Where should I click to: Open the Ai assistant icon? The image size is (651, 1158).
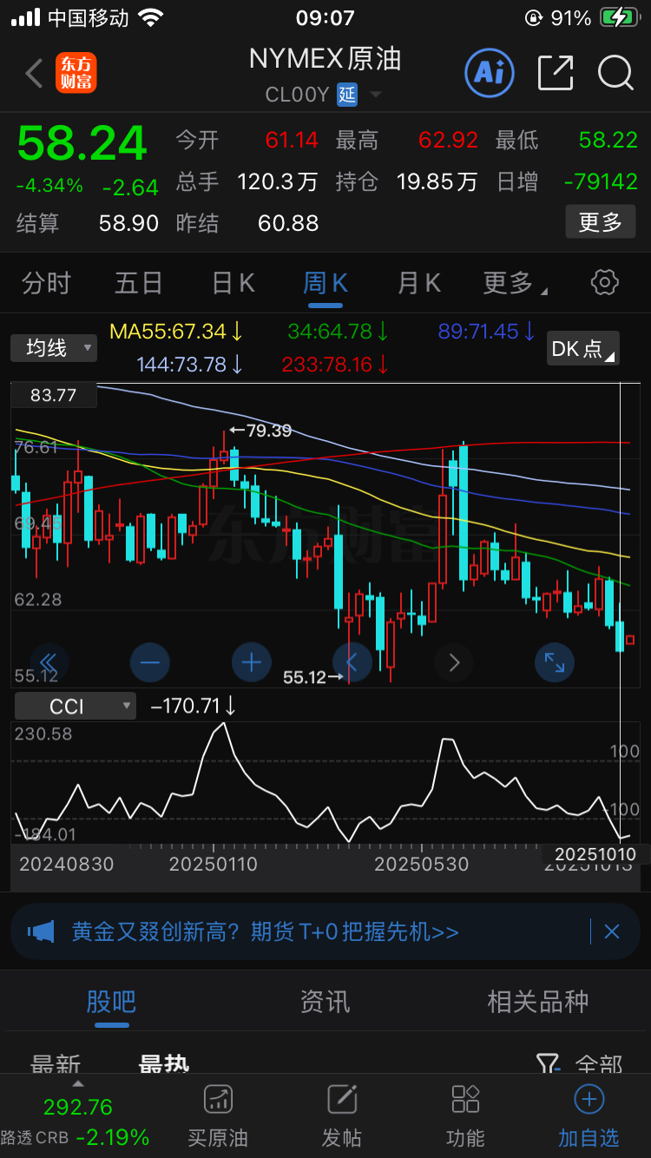coord(490,72)
